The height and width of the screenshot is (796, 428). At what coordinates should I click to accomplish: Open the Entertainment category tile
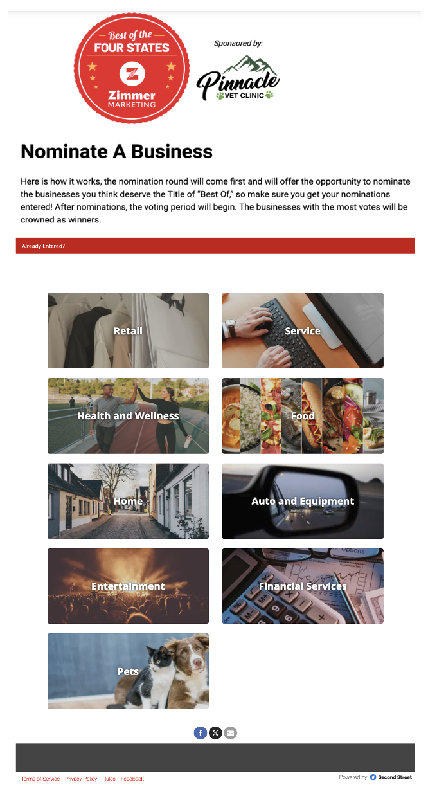coord(128,586)
